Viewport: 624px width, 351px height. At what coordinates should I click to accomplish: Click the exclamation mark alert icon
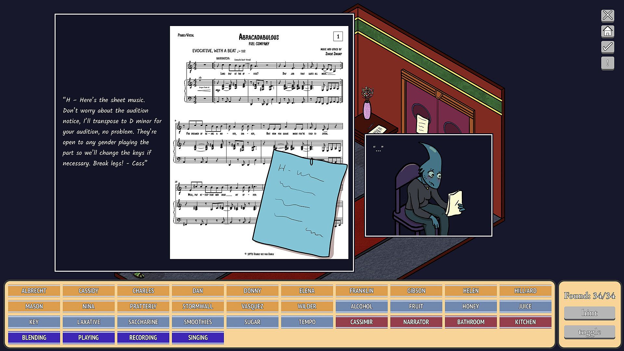(607, 63)
